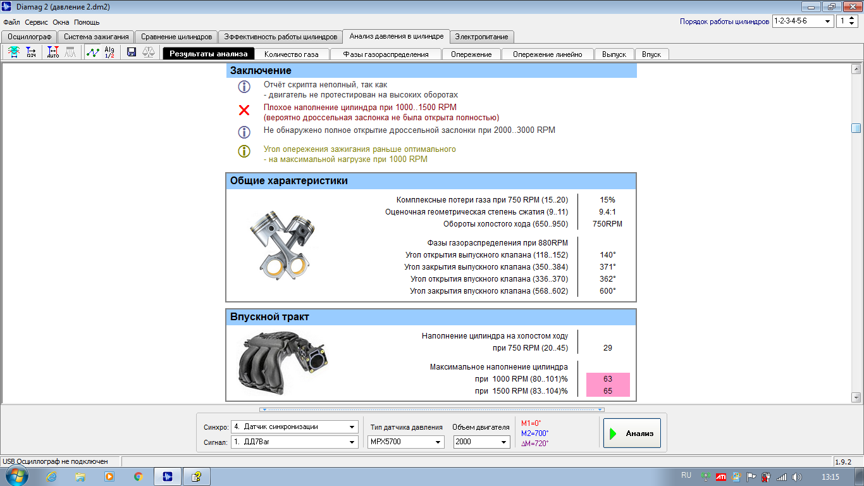Click the report scrollbar down arrow
The height and width of the screenshot is (486, 864).
point(856,397)
